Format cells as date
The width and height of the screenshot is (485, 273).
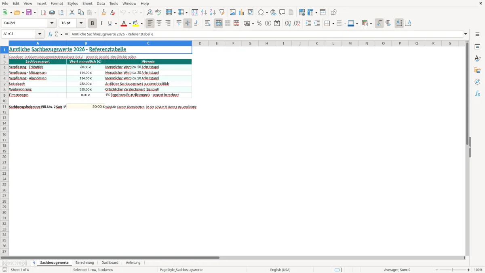(277, 23)
